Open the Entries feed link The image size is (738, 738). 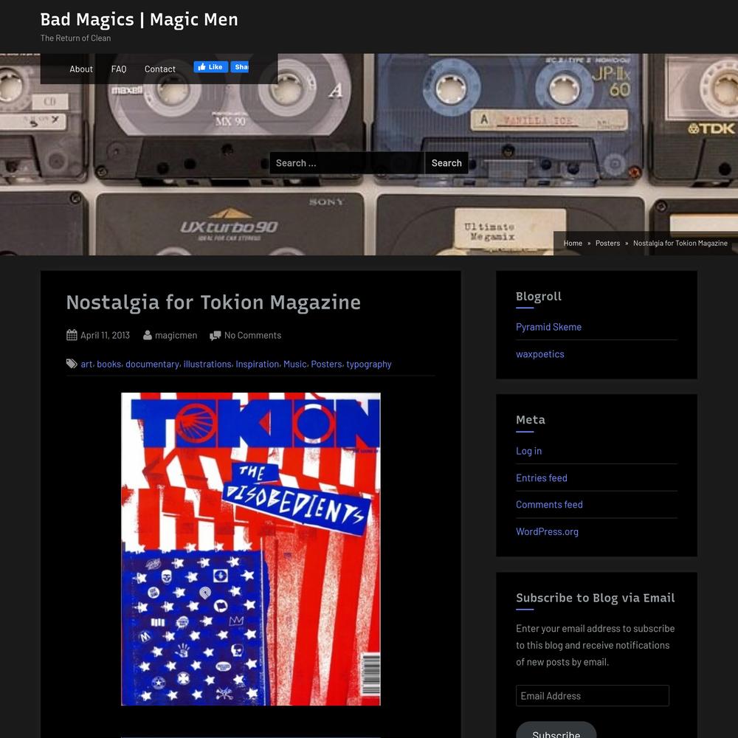[x=541, y=477]
